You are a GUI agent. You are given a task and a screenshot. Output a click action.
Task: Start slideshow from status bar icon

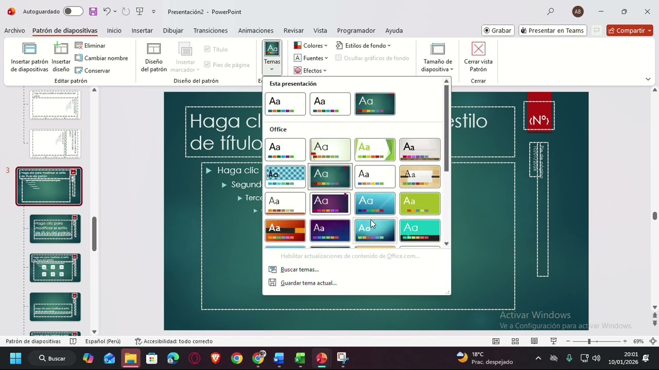click(553, 341)
